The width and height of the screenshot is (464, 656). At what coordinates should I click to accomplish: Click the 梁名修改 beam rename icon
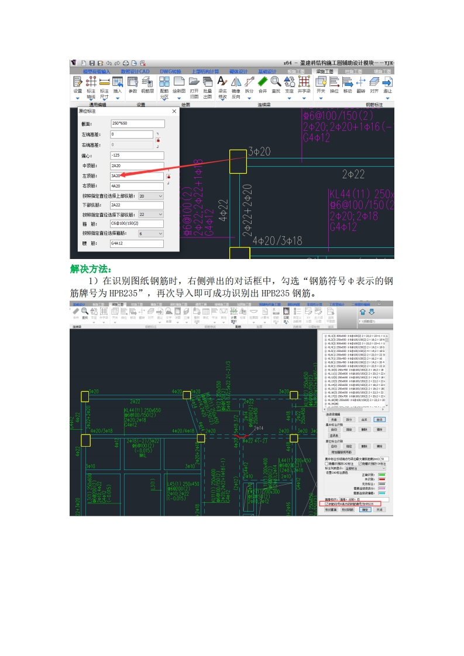tap(222, 82)
